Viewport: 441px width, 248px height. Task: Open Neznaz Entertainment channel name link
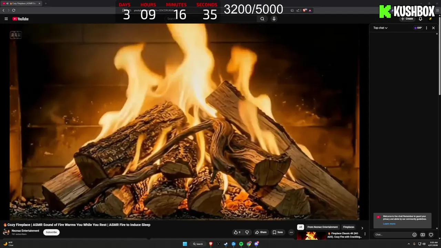pyautogui.click(x=25, y=231)
